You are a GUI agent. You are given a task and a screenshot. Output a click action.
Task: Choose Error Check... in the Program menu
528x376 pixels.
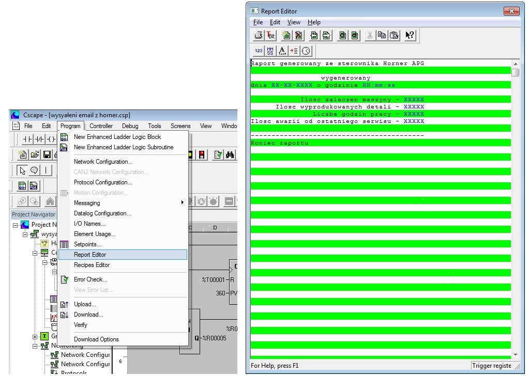pyautogui.click(x=123, y=279)
